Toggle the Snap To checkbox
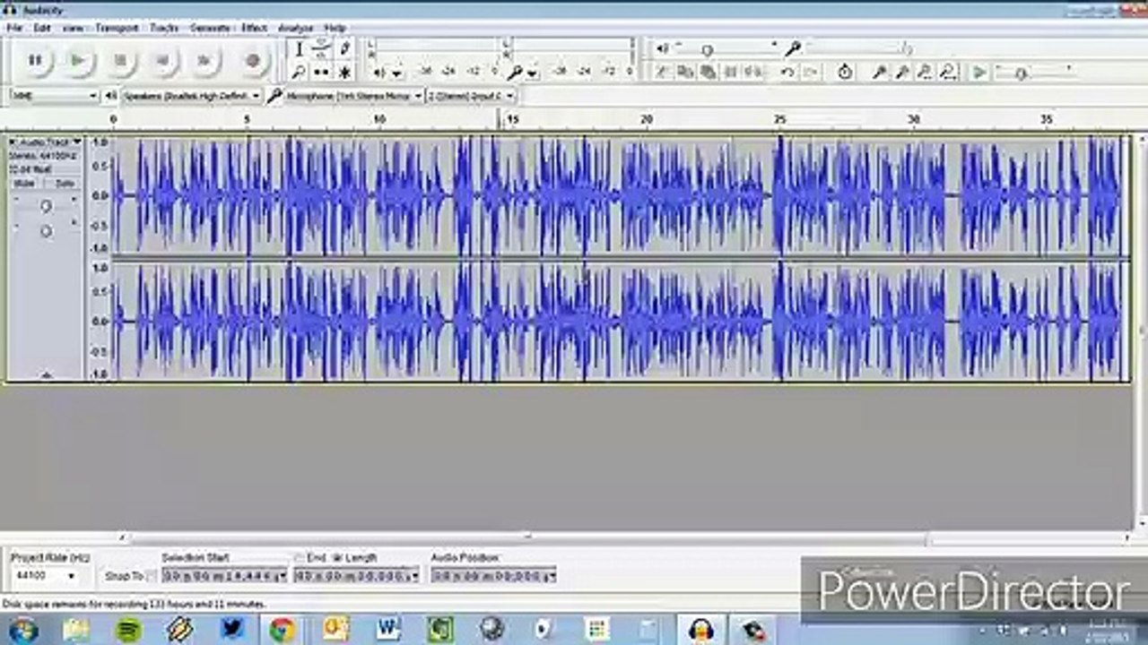The image size is (1148, 645). [152, 576]
